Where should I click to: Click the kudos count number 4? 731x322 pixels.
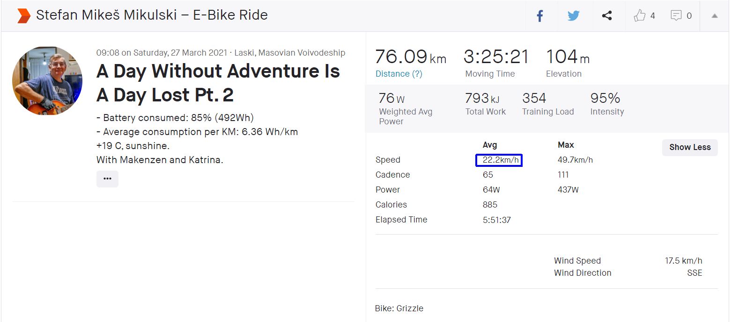tap(653, 16)
